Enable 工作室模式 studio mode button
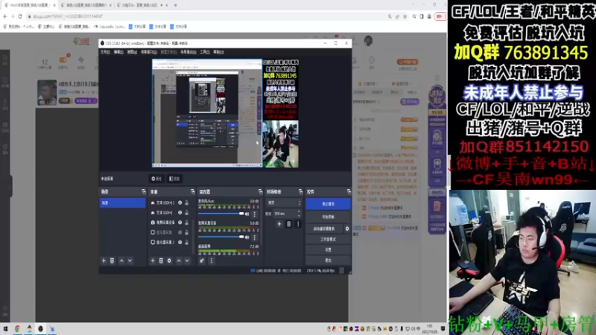Image resolution: width=596 pixels, height=335 pixels. (328, 239)
